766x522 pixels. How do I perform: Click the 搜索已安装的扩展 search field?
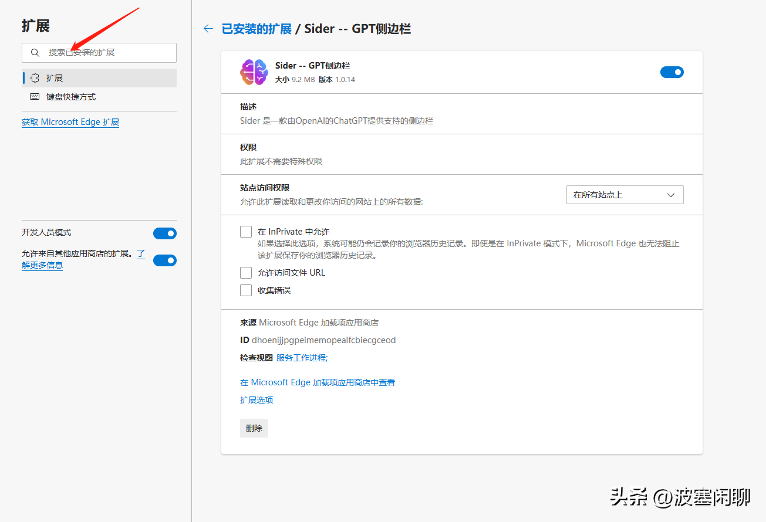tap(99, 53)
